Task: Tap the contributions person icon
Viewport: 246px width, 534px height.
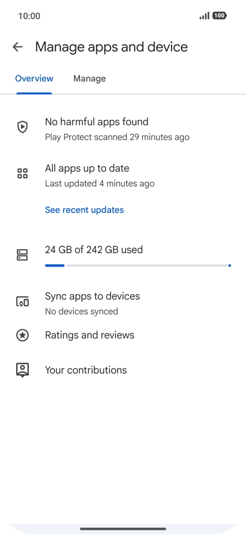Action: [22, 370]
